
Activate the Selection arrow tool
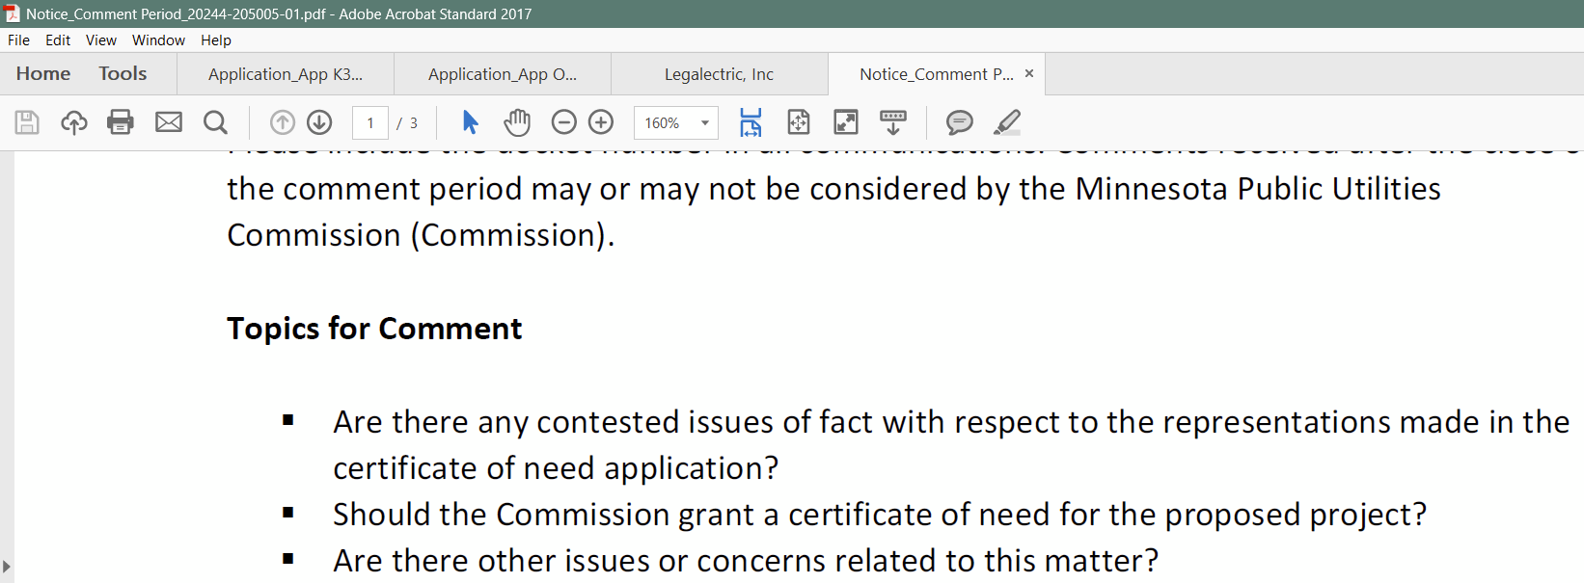click(x=471, y=122)
